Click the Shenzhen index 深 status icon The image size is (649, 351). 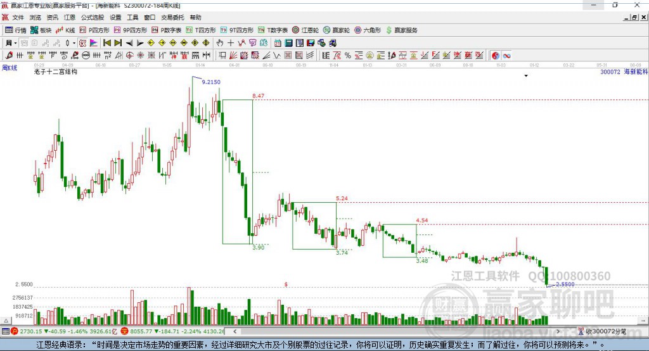(125, 331)
